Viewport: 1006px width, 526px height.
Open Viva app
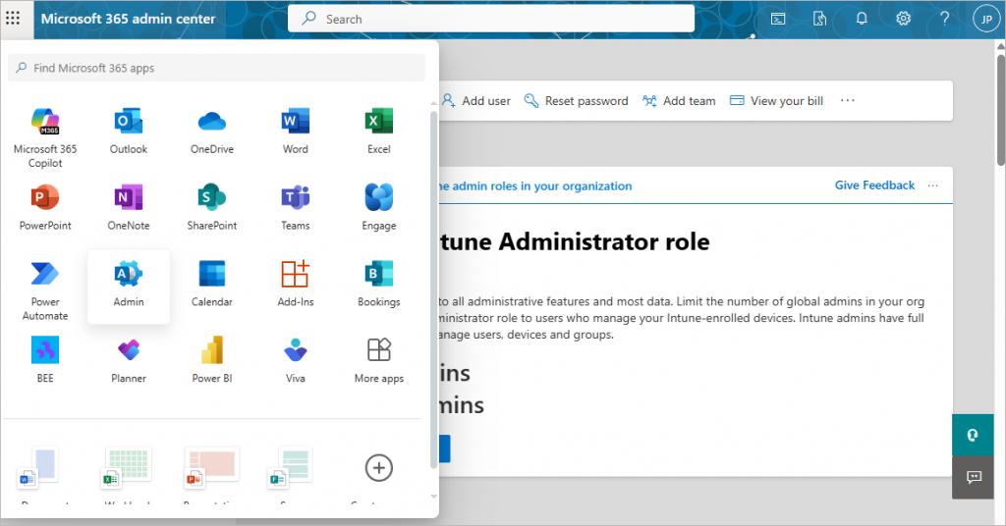295,360
